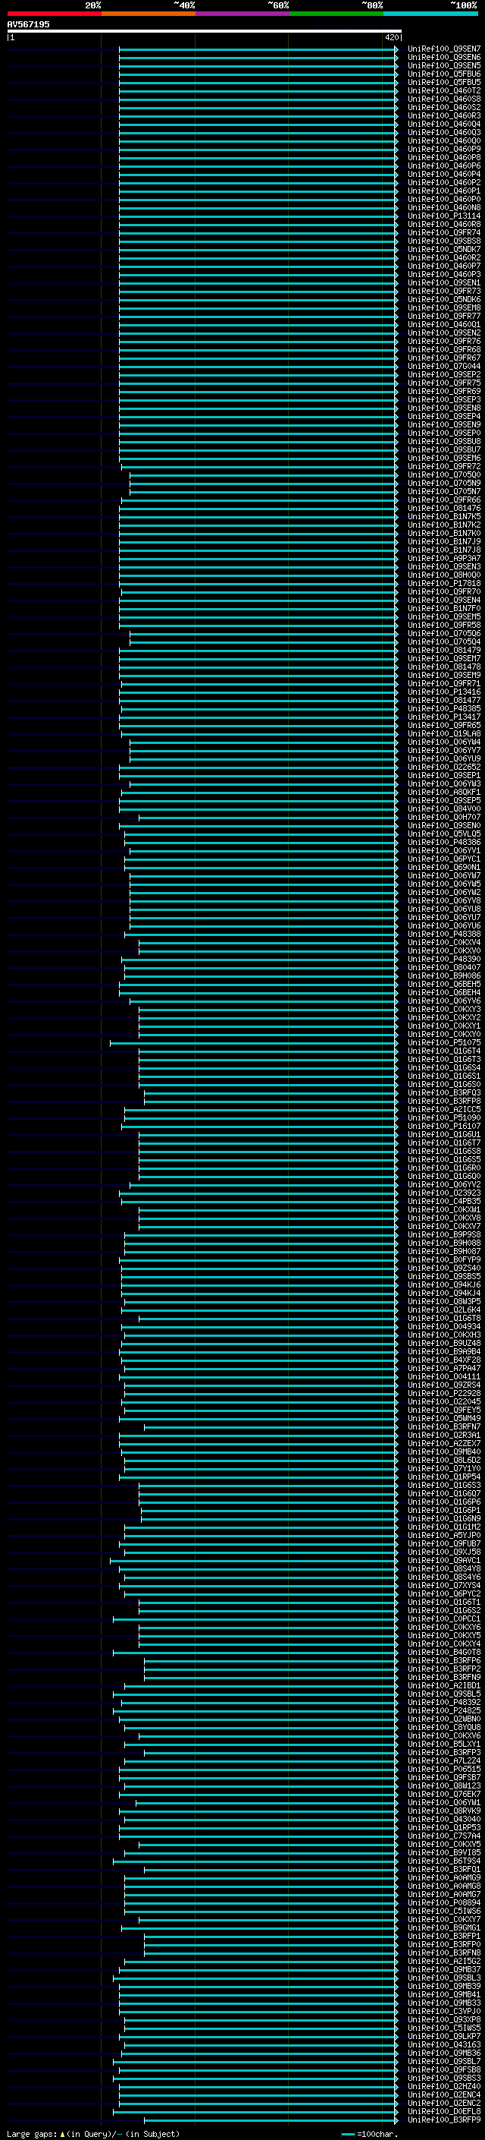Click the white query bar spanning 1 to 420
The image size is (485, 2140).
click(204, 32)
